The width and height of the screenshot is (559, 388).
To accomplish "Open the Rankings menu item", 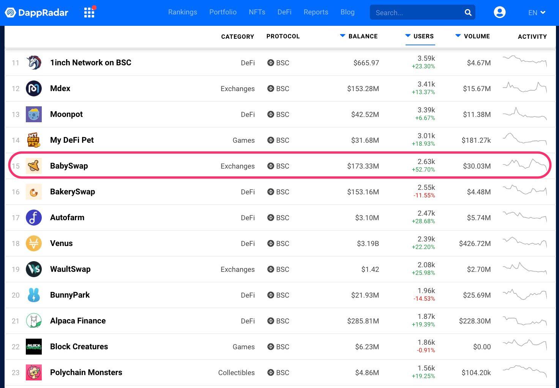I will [183, 12].
